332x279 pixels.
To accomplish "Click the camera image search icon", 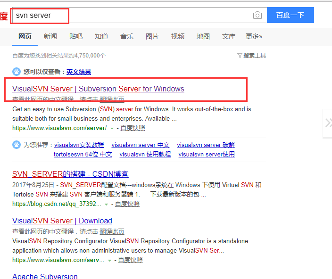I will coord(257,15).
